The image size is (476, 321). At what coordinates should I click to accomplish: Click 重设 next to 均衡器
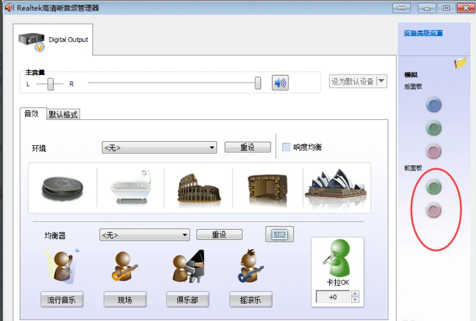coord(219,234)
